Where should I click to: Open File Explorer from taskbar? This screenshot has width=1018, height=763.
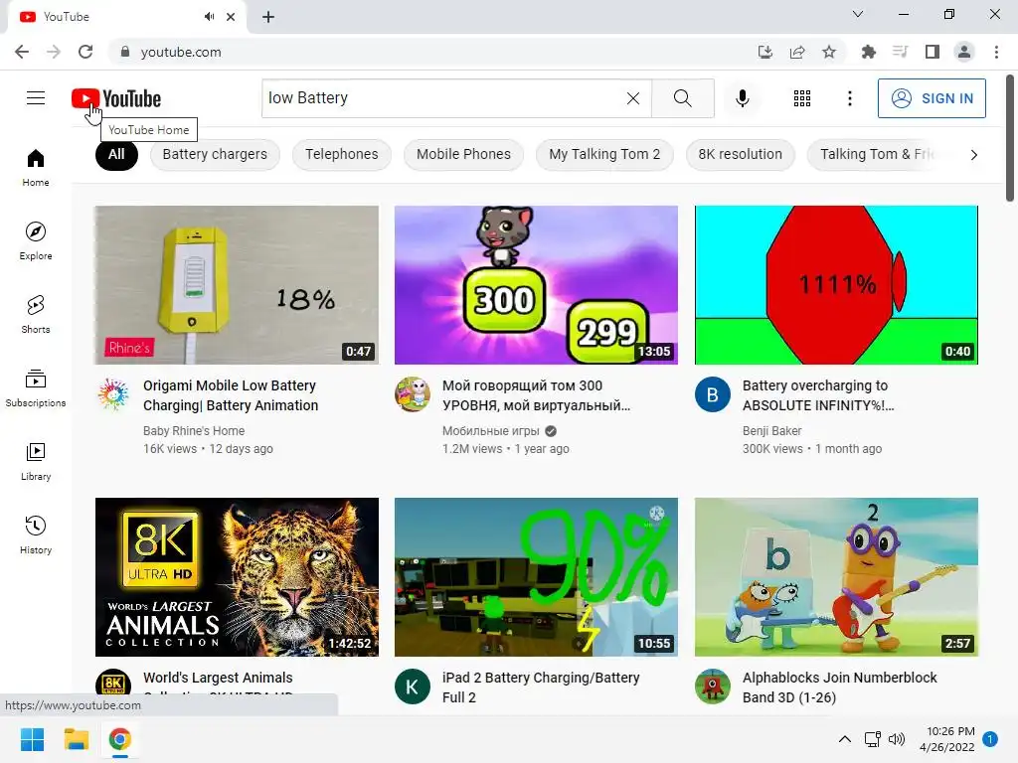76,739
